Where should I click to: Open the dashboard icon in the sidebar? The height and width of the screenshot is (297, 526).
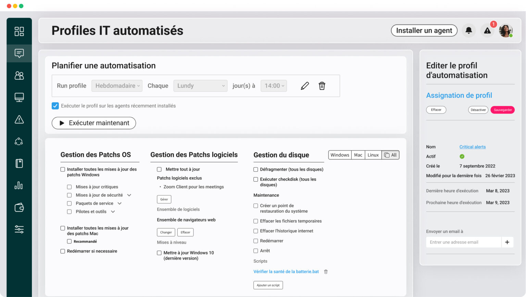19,31
